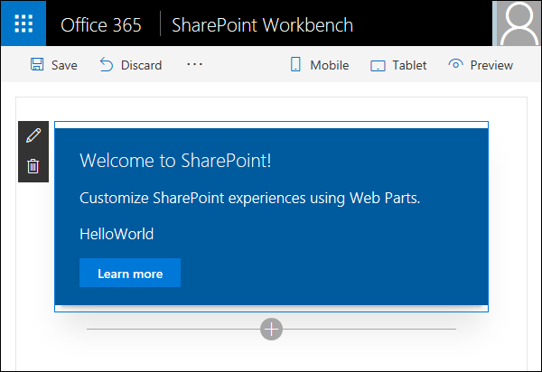542x372 pixels.
Task: Click the Discard undo arrow icon
Action: [107, 65]
